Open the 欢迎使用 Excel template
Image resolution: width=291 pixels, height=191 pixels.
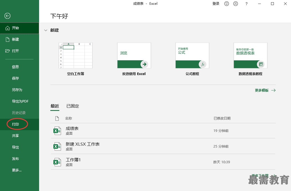(x=134, y=55)
